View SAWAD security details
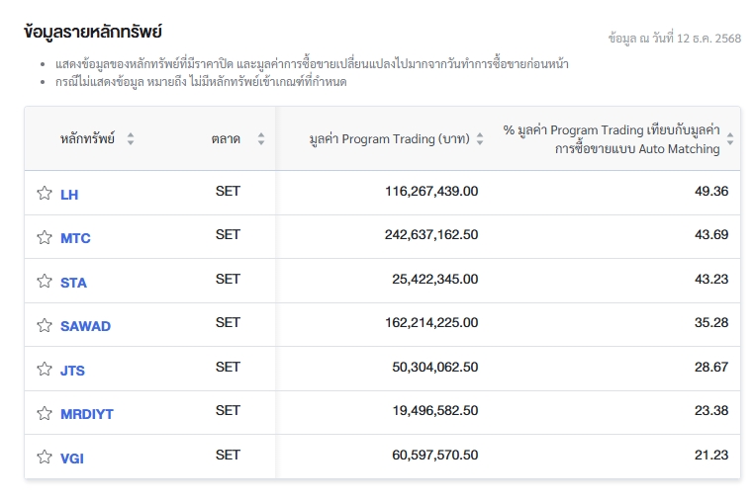754x500 pixels. (85, 326)
